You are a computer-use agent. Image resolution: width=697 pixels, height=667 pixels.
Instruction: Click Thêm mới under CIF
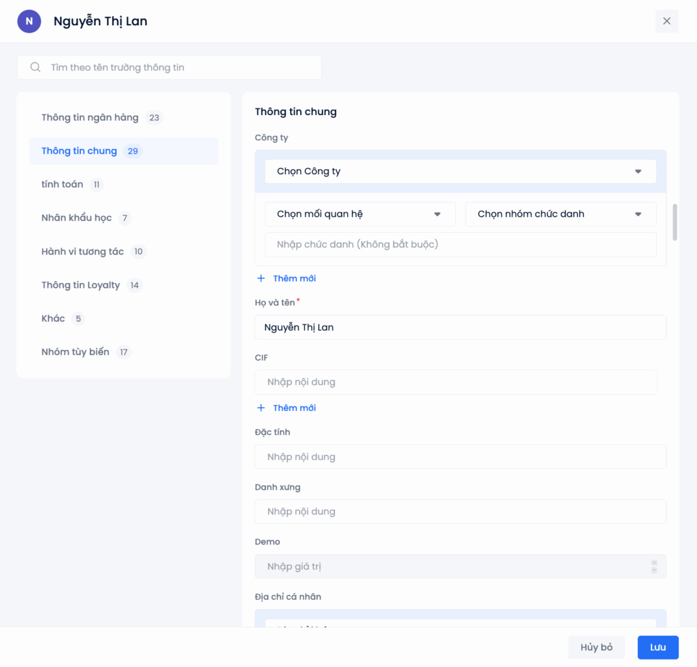click(x=294, y=408)
